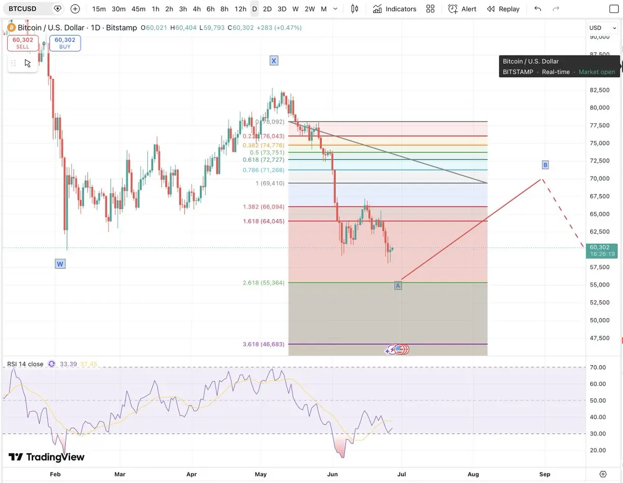Select the B wave label
623x483 pixels.
pyautogui.click(x=545, y=165)
